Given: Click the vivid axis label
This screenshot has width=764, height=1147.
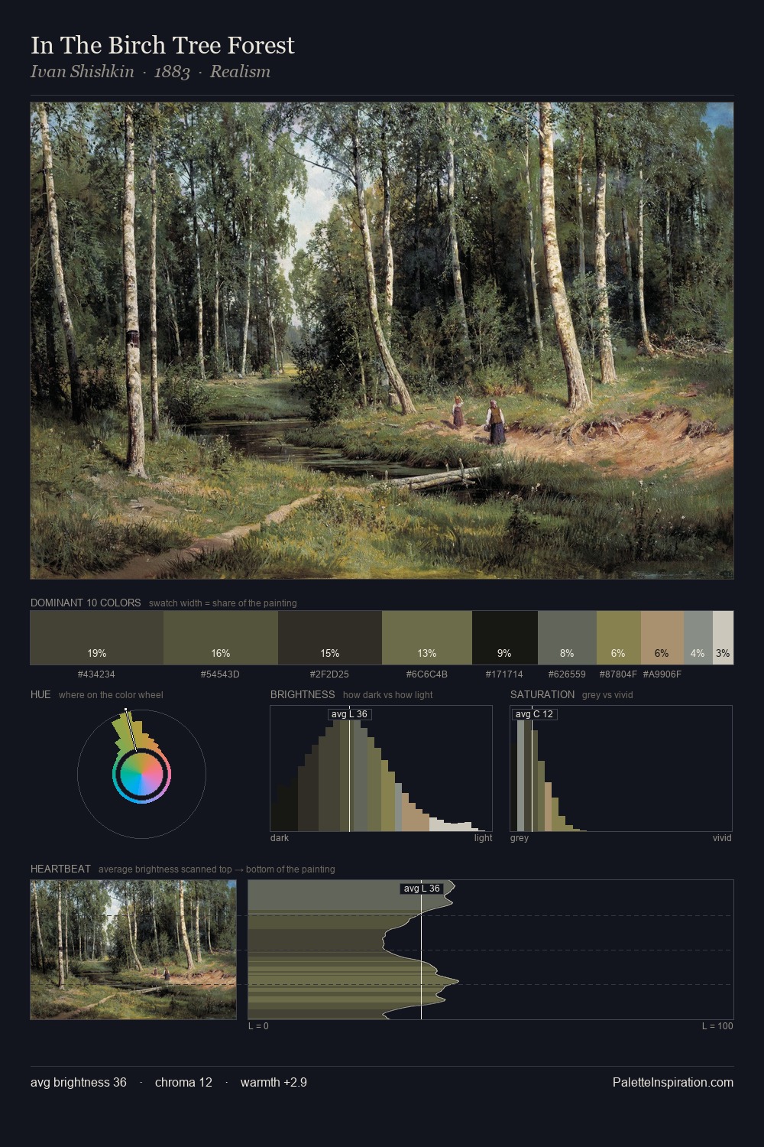Looking at the screenshot, I should pyautogui.click(x=722, y=838).
